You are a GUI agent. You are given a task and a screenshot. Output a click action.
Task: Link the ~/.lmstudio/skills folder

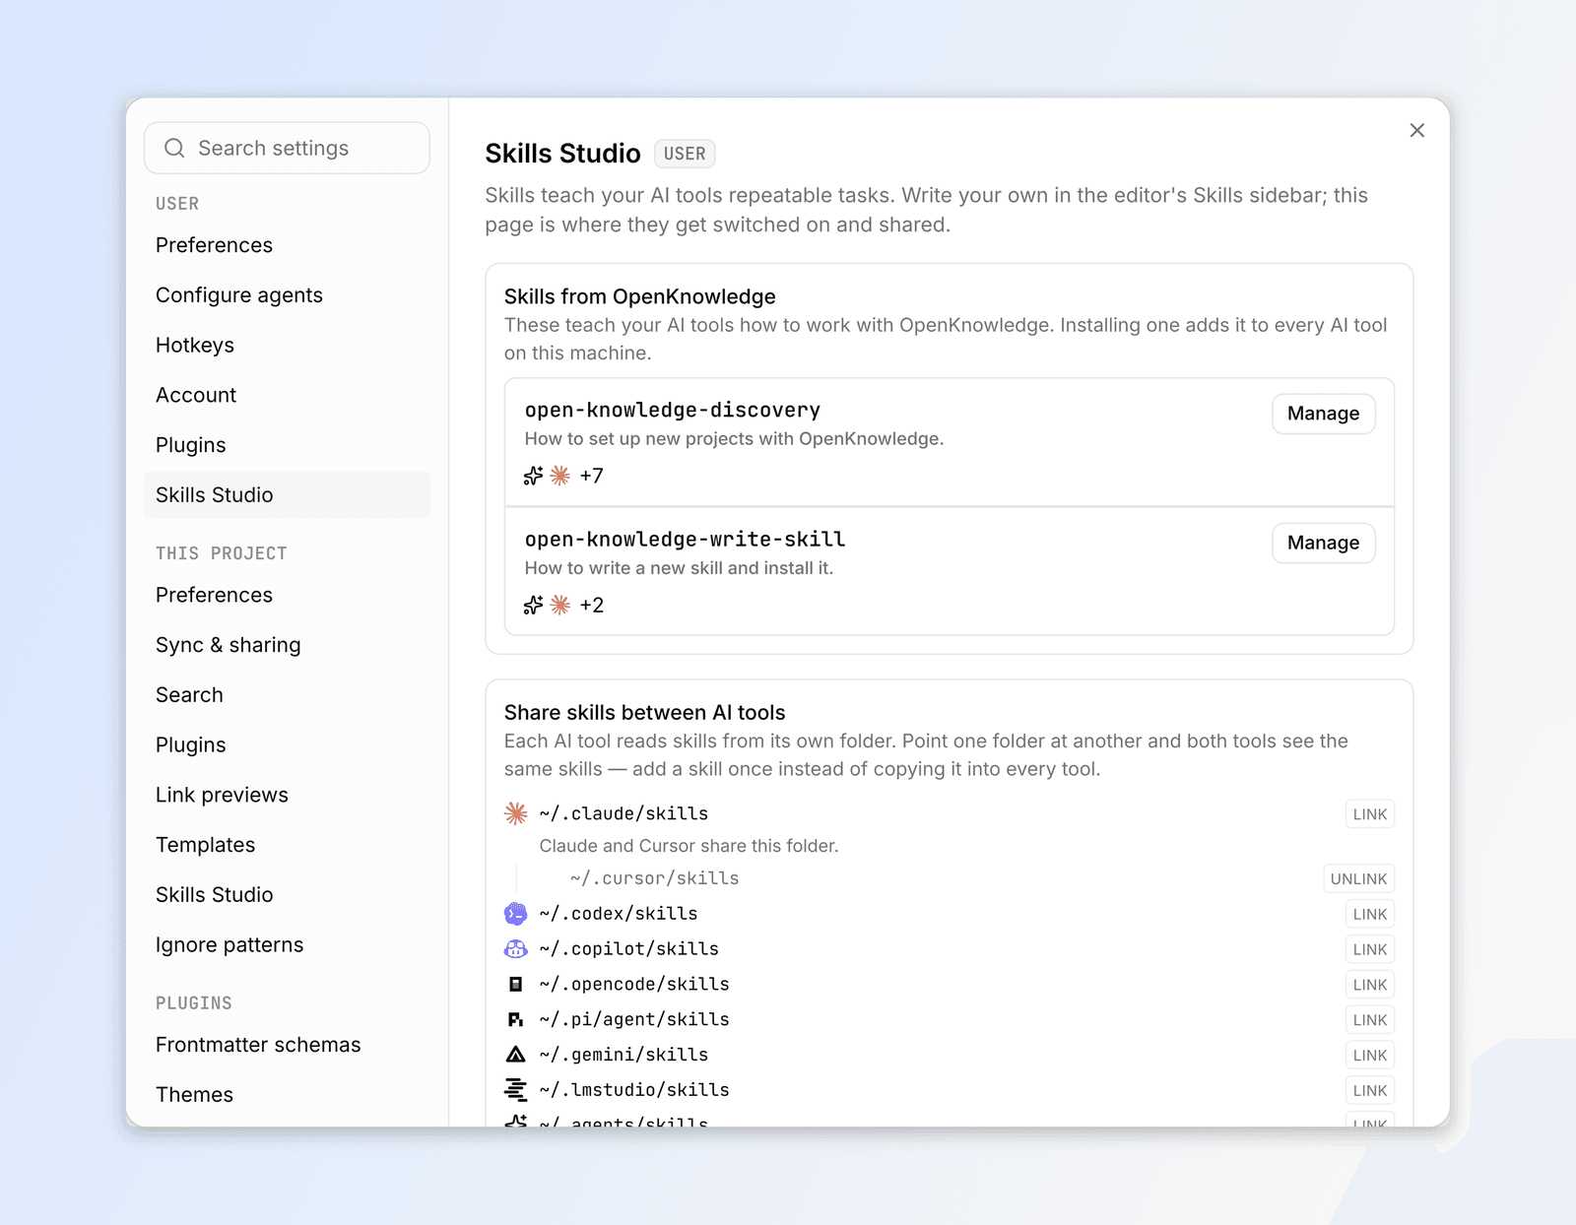(x=1369, y=1091)
